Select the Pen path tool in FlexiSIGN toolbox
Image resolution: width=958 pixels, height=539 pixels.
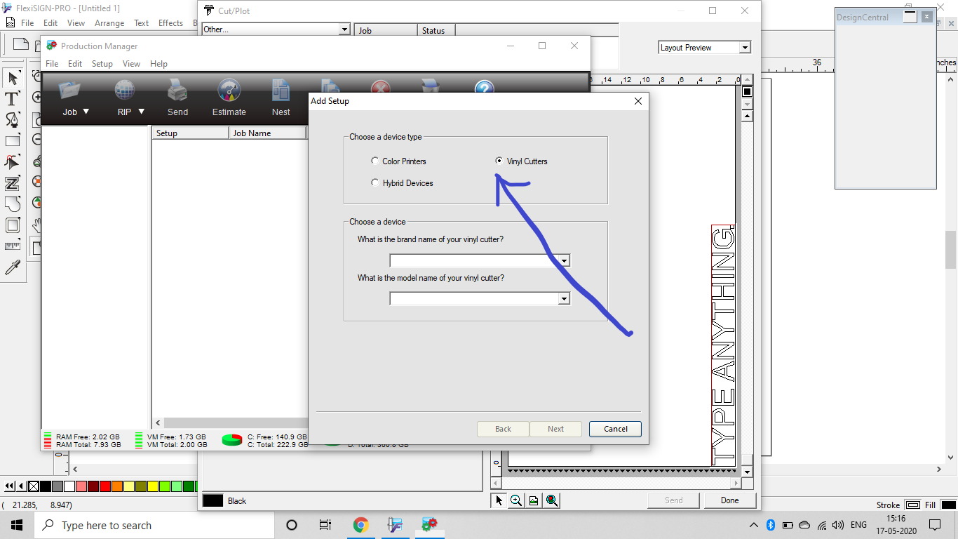point(13,120)
